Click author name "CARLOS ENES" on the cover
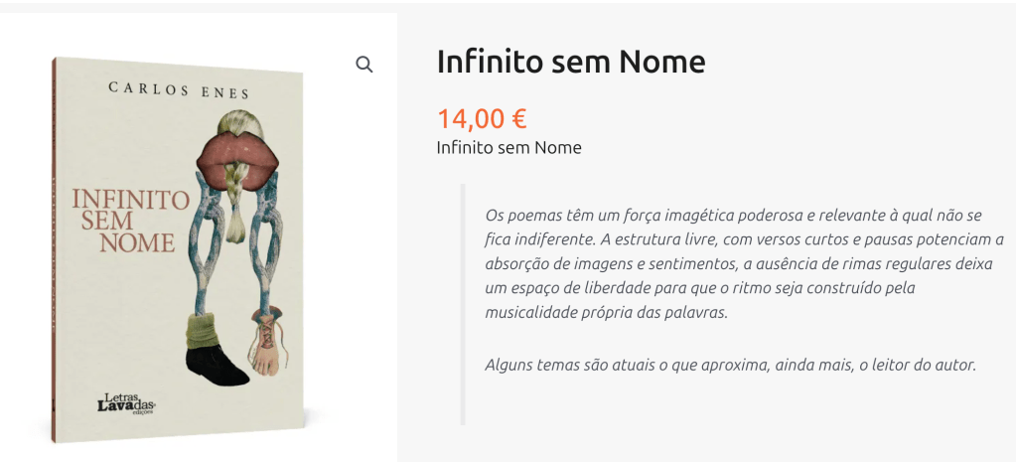Viewport: 1016px width, 462px height. pos(179,90)
